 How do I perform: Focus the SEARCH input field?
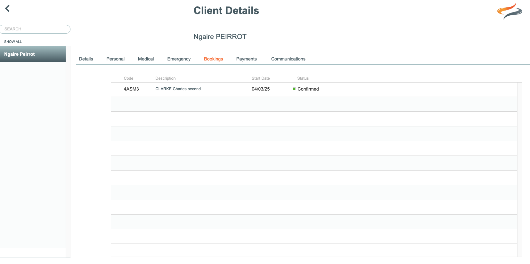click(35, 29)
